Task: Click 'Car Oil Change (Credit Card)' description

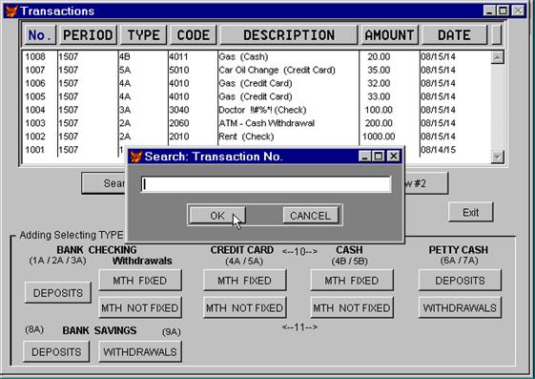Action: click(278, 70)
